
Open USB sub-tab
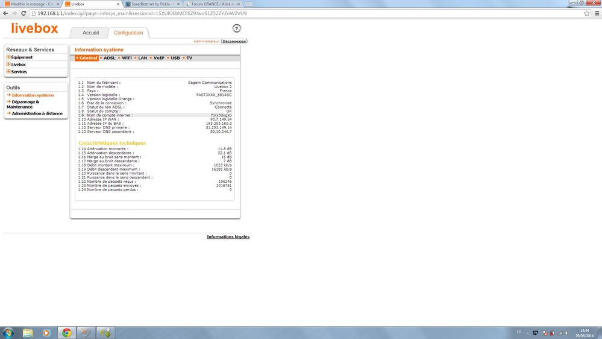pyautogui.click(x=175, y=58)
